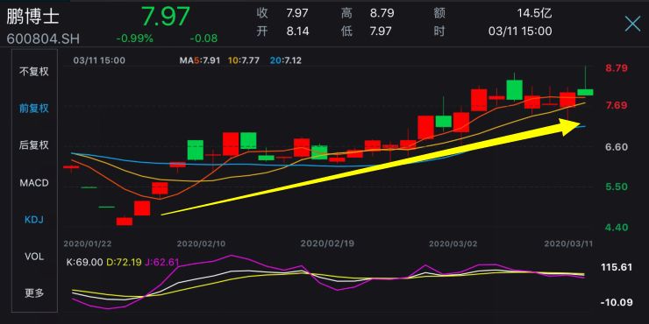The width and height of the screenshot is (649, 324).
Task: Select the lowest red candlestick near 4.40
Action: pyautogui.click(x=125, y=221)
